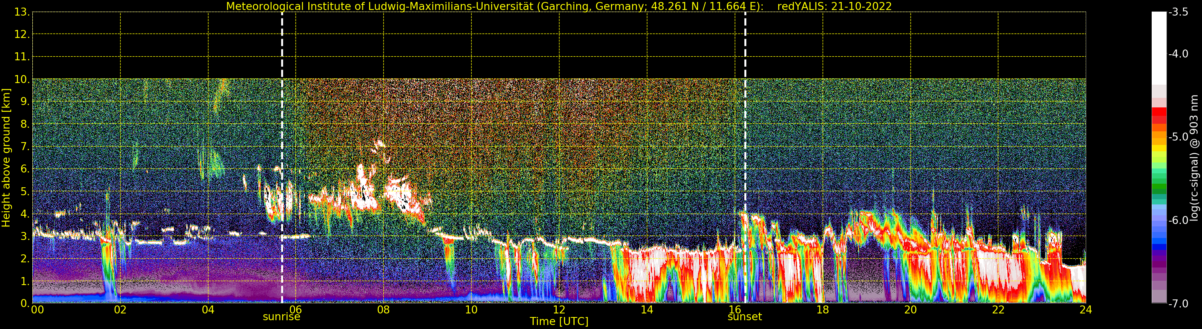Click the height tick label '4.'

25,214
